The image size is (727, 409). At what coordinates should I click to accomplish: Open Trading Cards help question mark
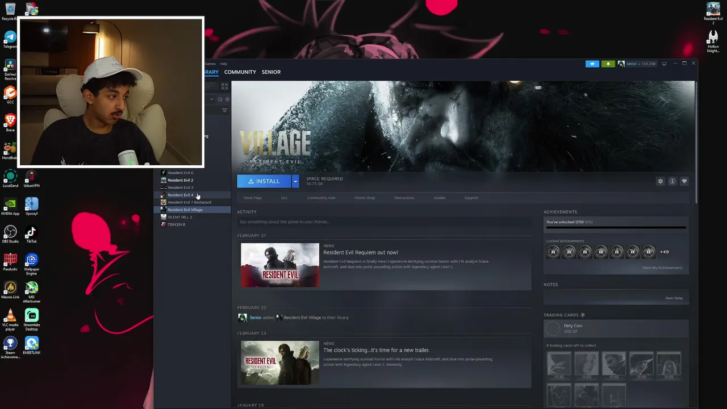(583, 315)
